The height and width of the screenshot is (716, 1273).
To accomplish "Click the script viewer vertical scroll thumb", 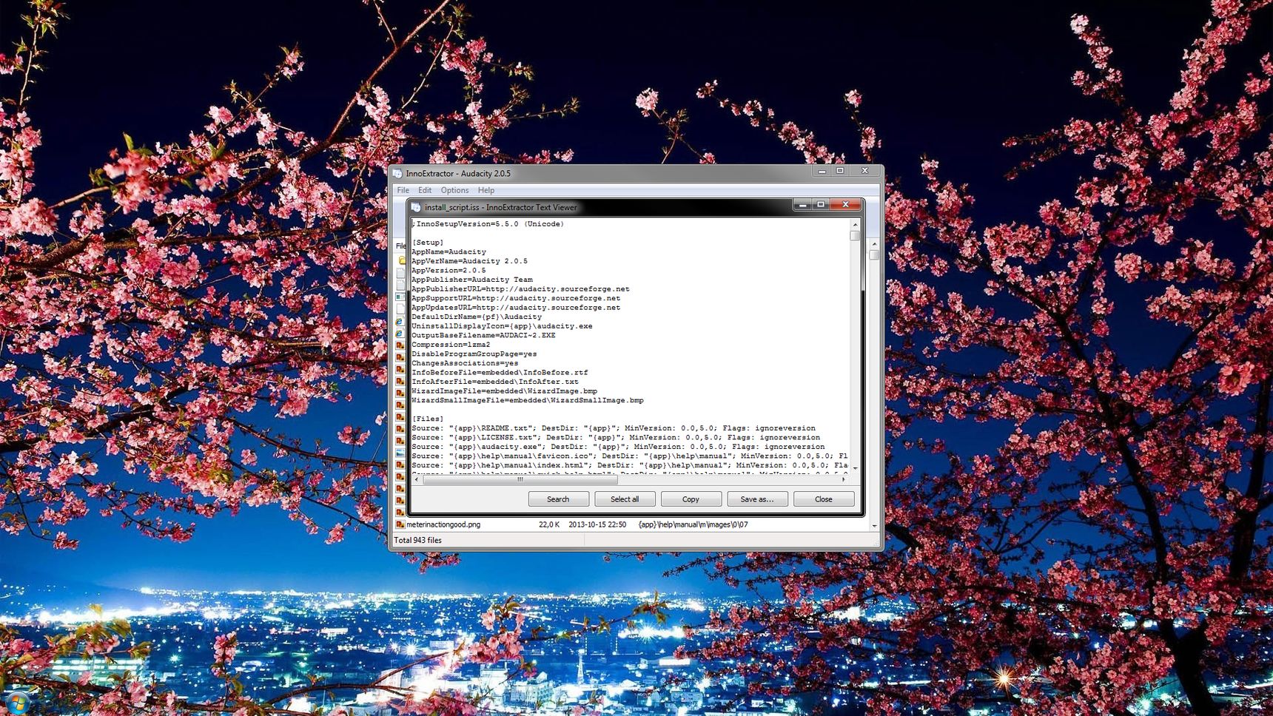I will (855, 235).
